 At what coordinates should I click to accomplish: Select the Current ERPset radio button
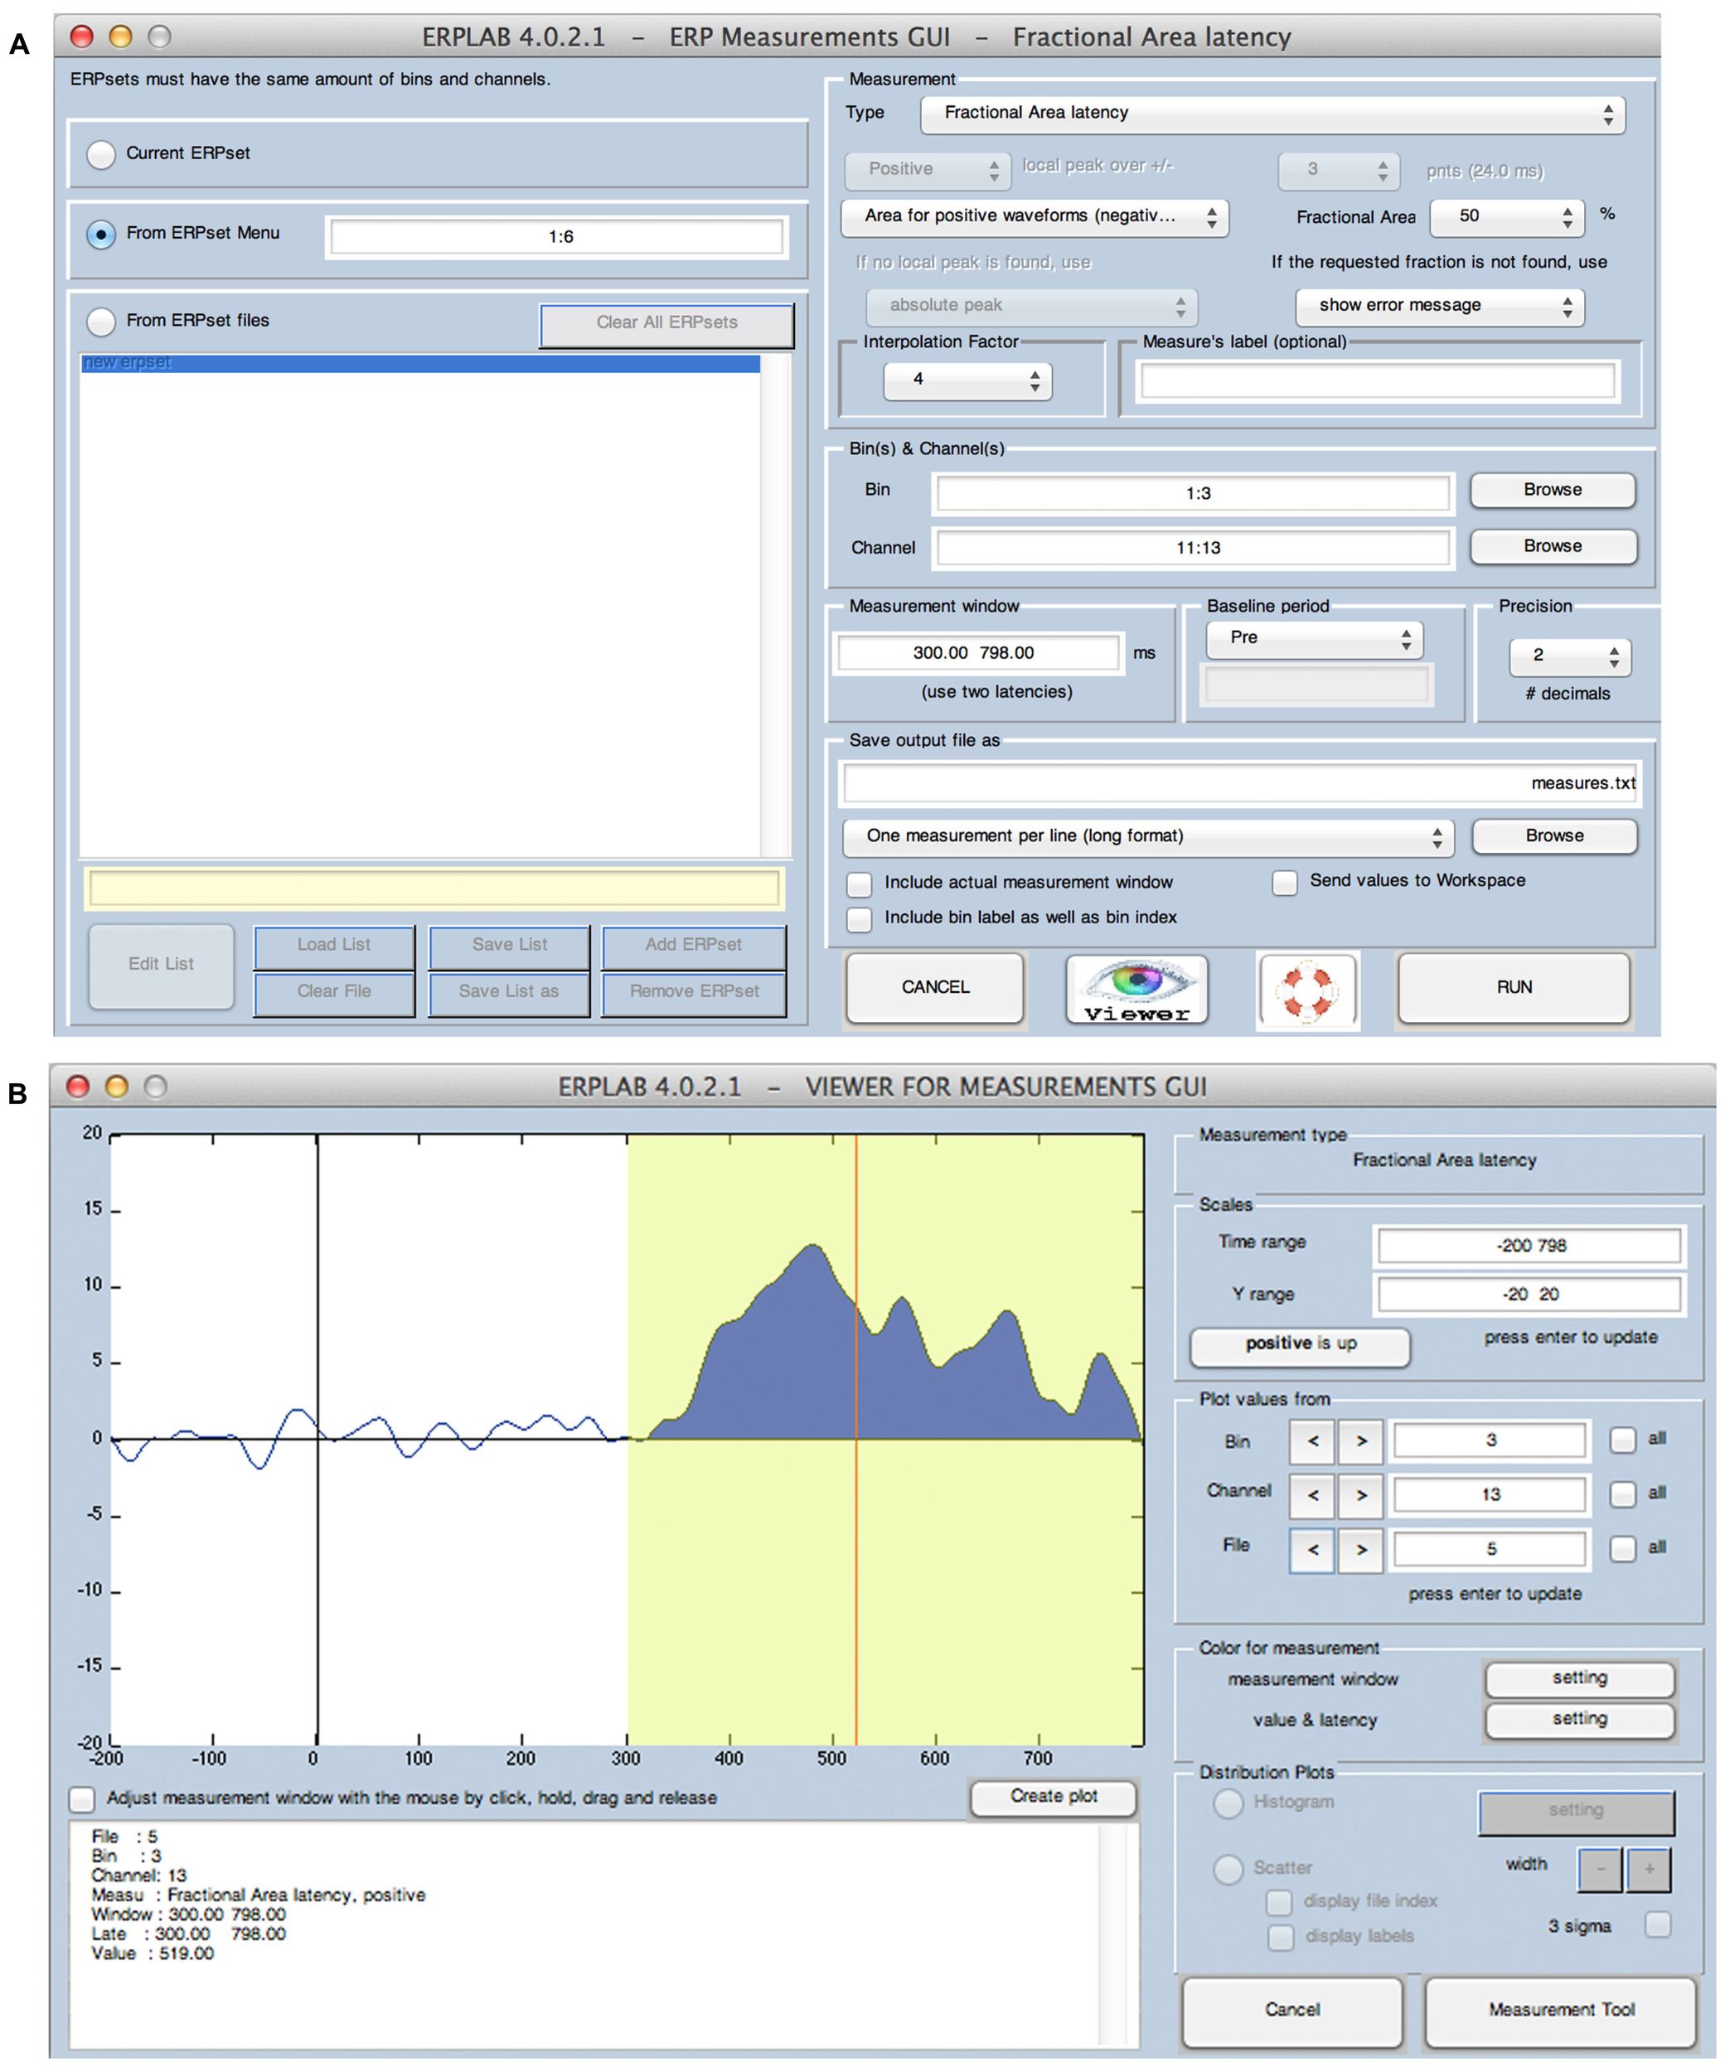[100, 154]
